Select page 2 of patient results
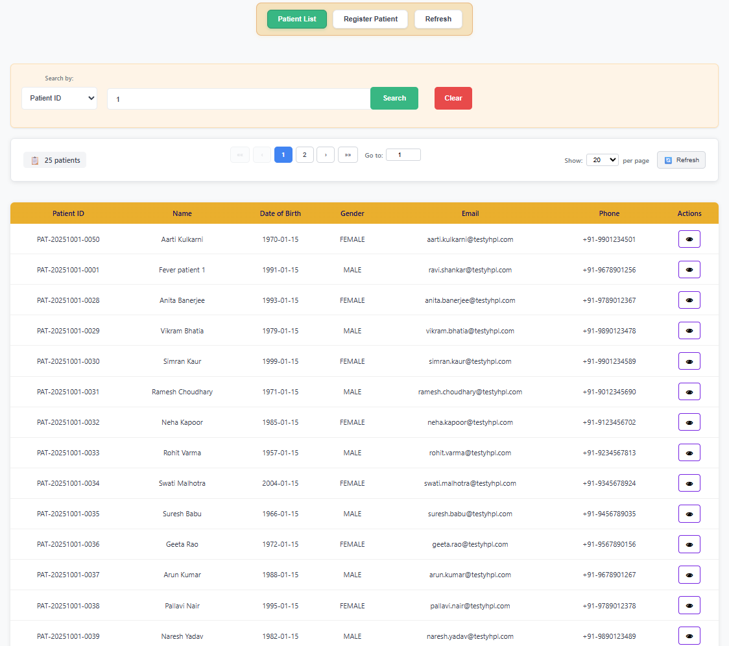Viewport: 729px width, 646px height. click(304, 154)
